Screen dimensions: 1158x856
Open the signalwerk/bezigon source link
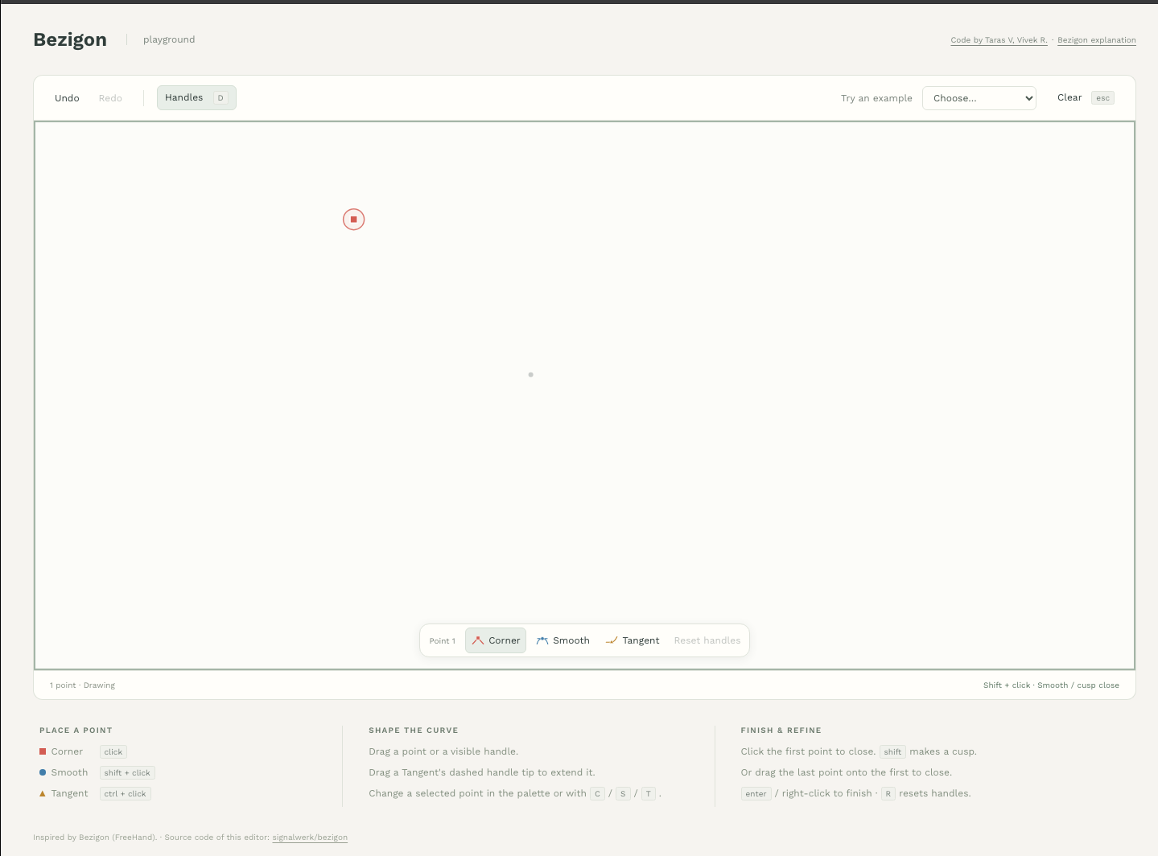(310, 837)
